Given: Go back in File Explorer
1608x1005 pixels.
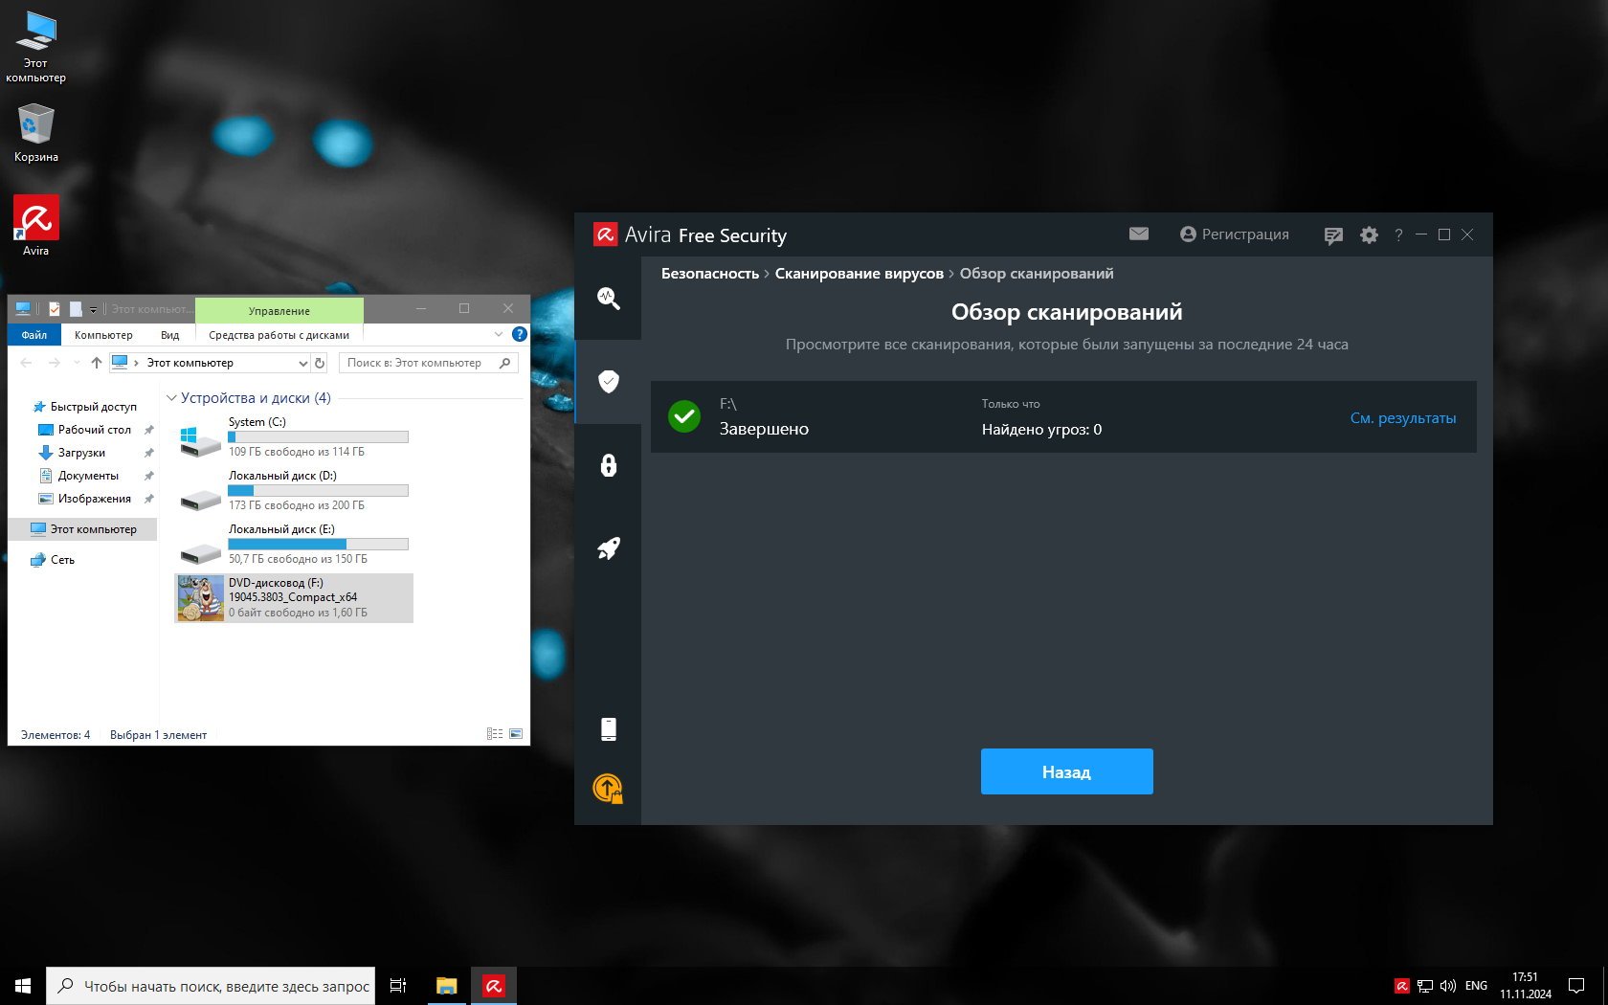Looking at the screenshot, I should click(26, 363).
